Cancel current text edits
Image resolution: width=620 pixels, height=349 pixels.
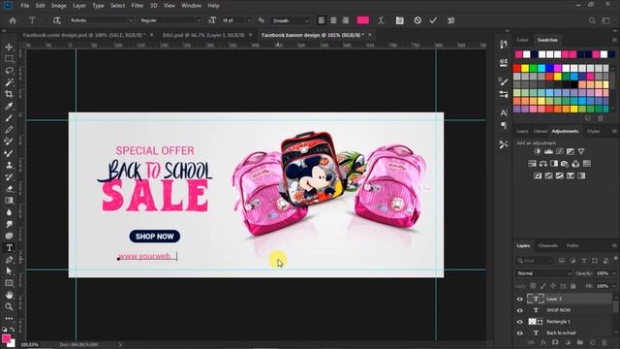click(x=418, y=20)
